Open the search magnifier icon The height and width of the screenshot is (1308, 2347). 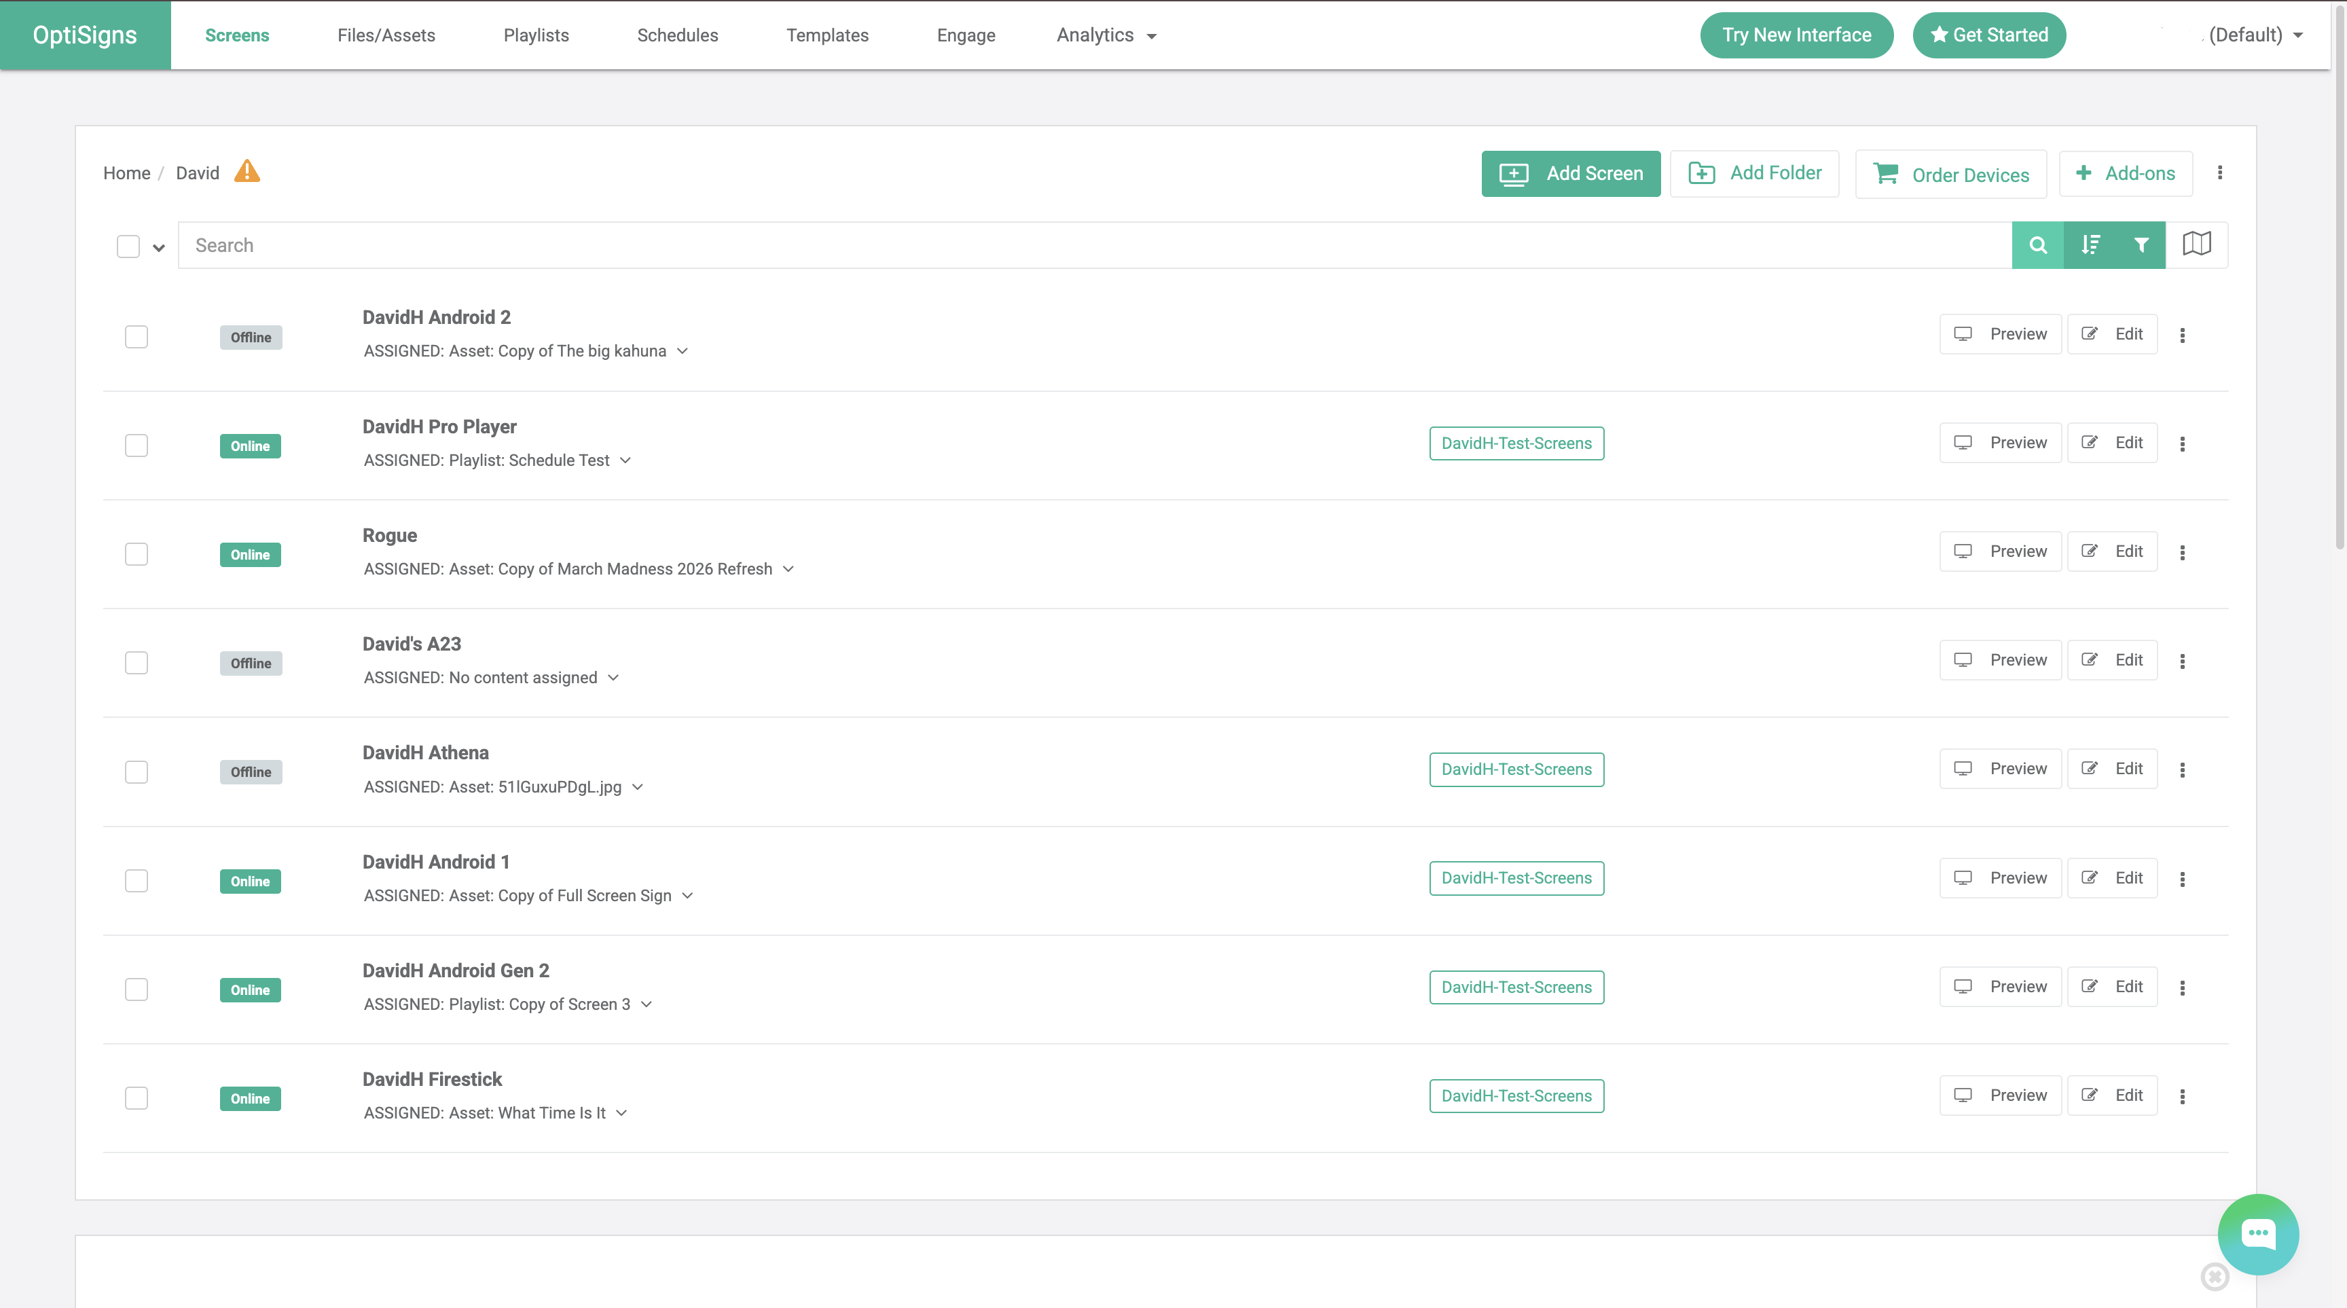click(x=2038, y=245)
